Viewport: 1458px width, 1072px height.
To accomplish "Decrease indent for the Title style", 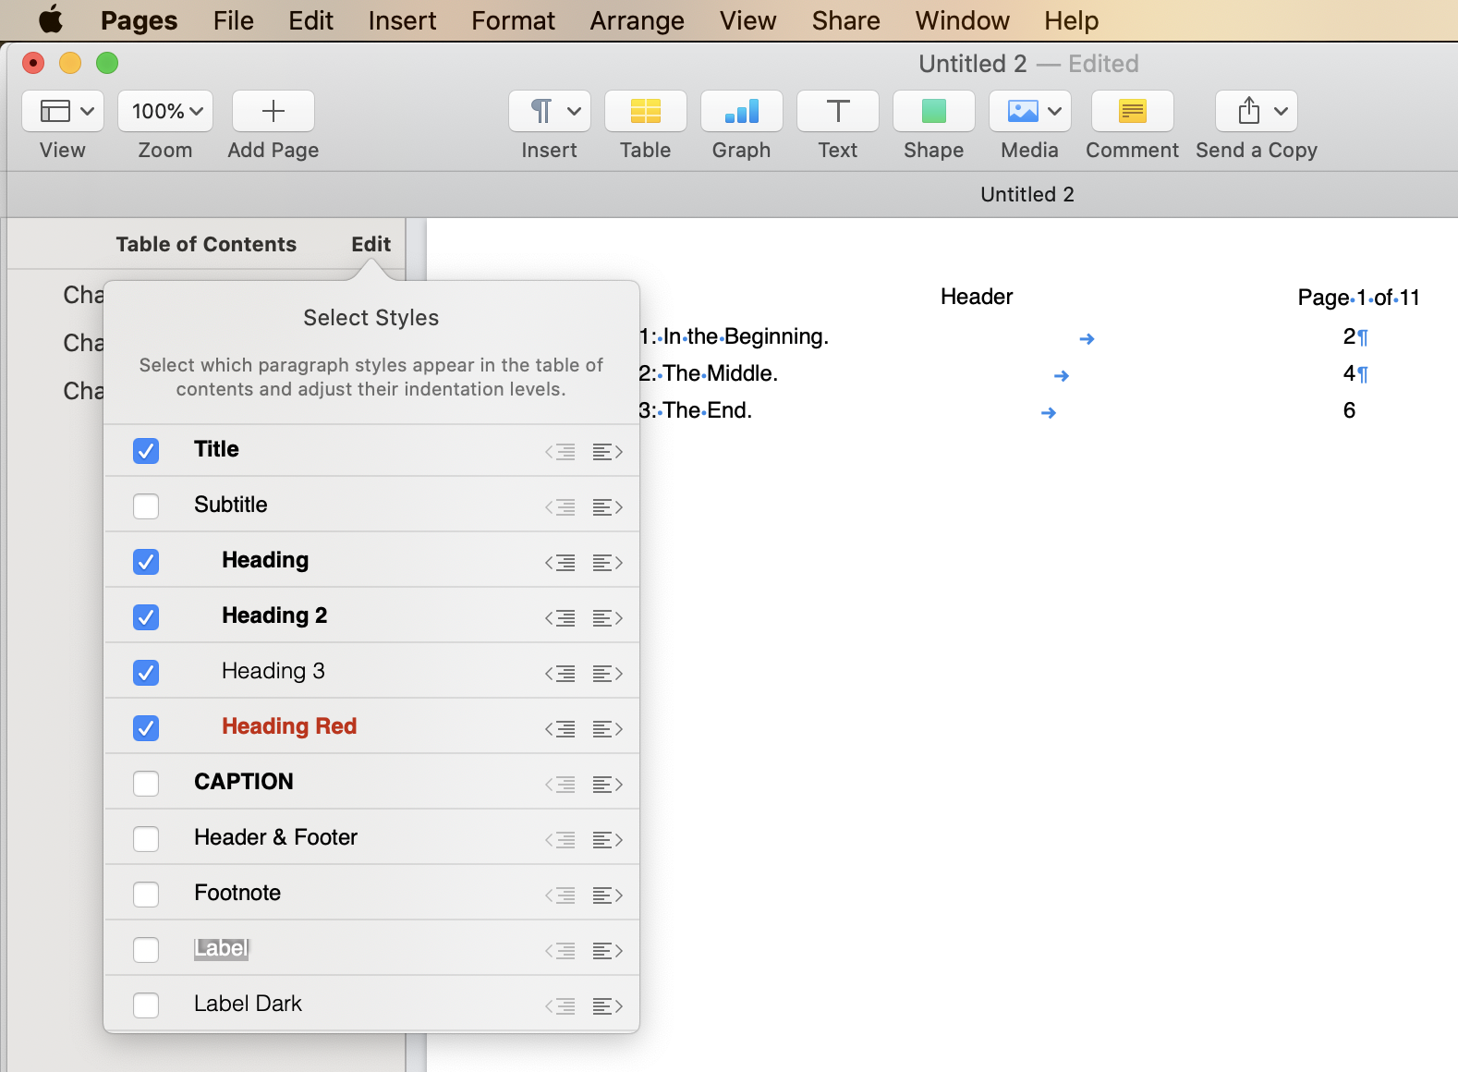I will point(560,452).
